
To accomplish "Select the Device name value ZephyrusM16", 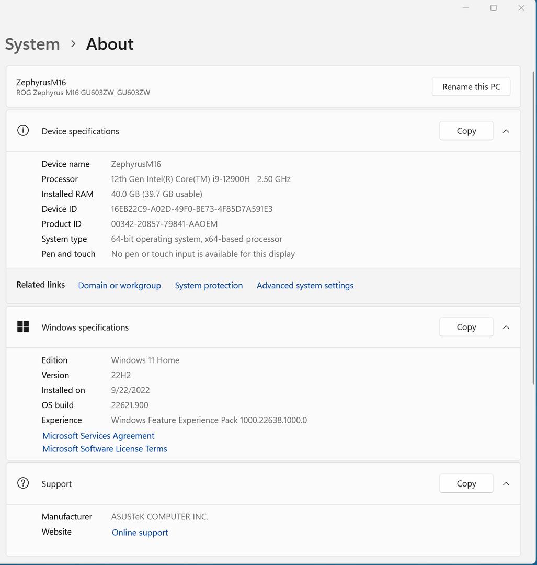I will [x=136, y=164].
